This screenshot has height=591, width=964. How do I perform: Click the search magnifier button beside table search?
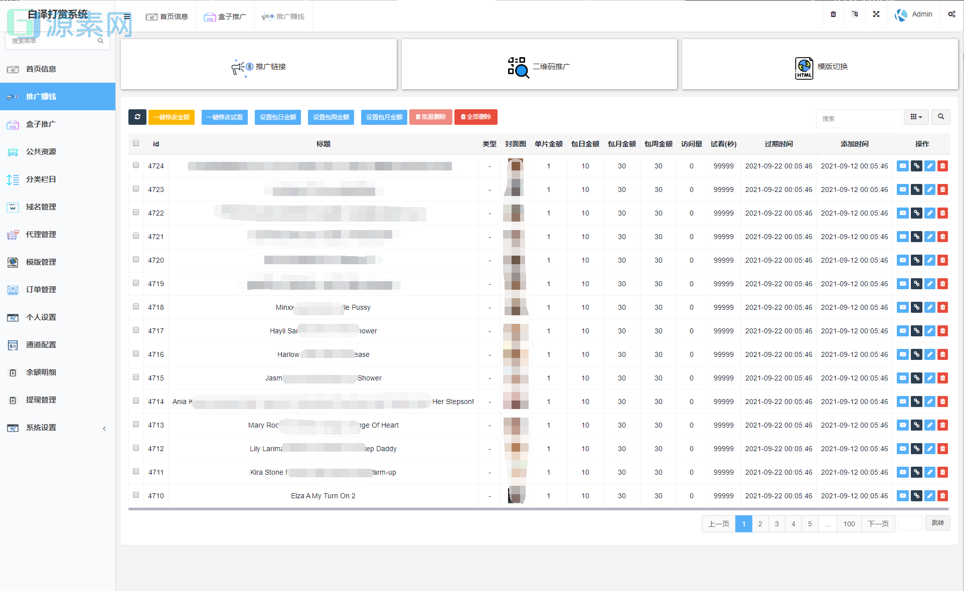tap(940, 117)
